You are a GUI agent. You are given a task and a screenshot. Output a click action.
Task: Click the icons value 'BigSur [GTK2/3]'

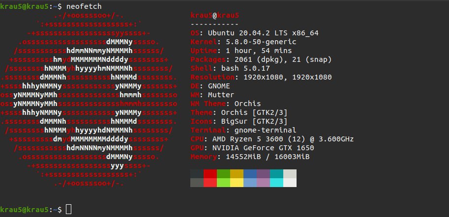pos(254,121)
